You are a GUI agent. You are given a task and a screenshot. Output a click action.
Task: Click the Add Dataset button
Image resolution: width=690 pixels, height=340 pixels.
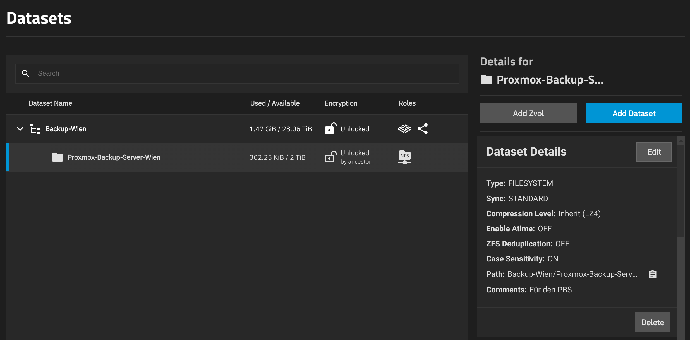click(x=634, y=113)
